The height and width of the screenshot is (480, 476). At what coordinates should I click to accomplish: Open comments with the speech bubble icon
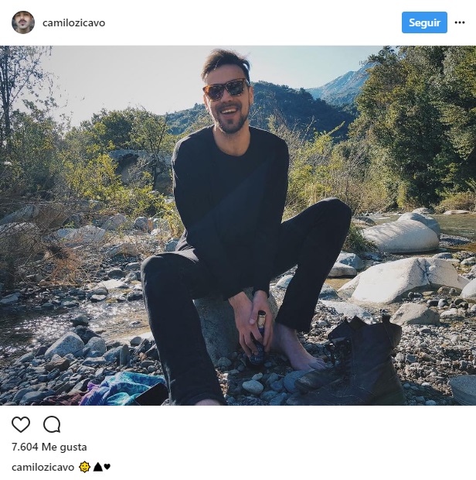52,424
